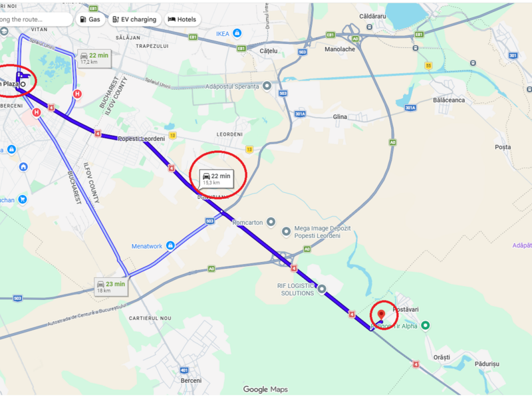Open the shopping cart store pin
Viewport: 532px width, 399px height.
(23, 199)
